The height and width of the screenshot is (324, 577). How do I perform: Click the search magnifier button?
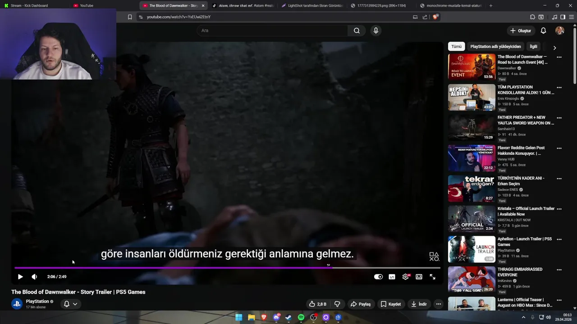(x=357, y=31)
